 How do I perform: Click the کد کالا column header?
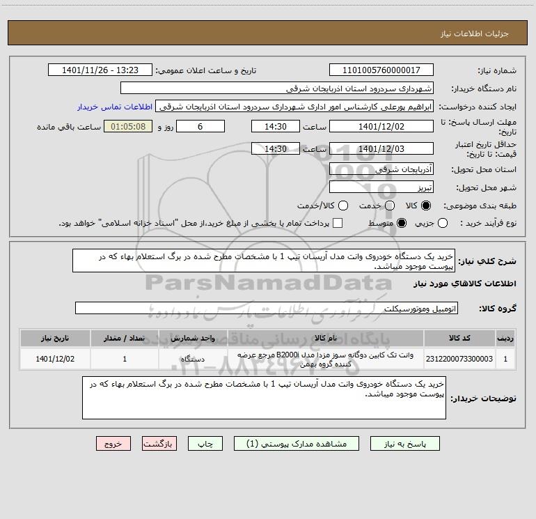(x=459, y=338)
